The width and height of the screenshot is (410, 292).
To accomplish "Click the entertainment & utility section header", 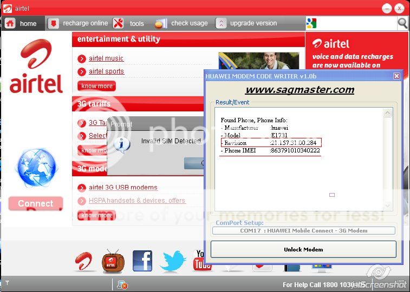I will coord(188,39).
